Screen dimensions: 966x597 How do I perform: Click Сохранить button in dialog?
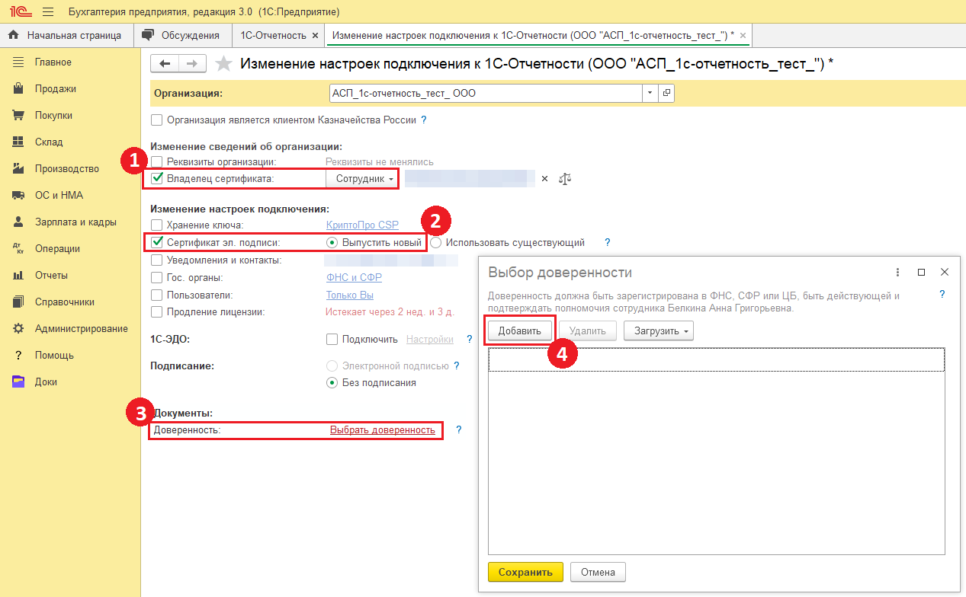point(525,572)
